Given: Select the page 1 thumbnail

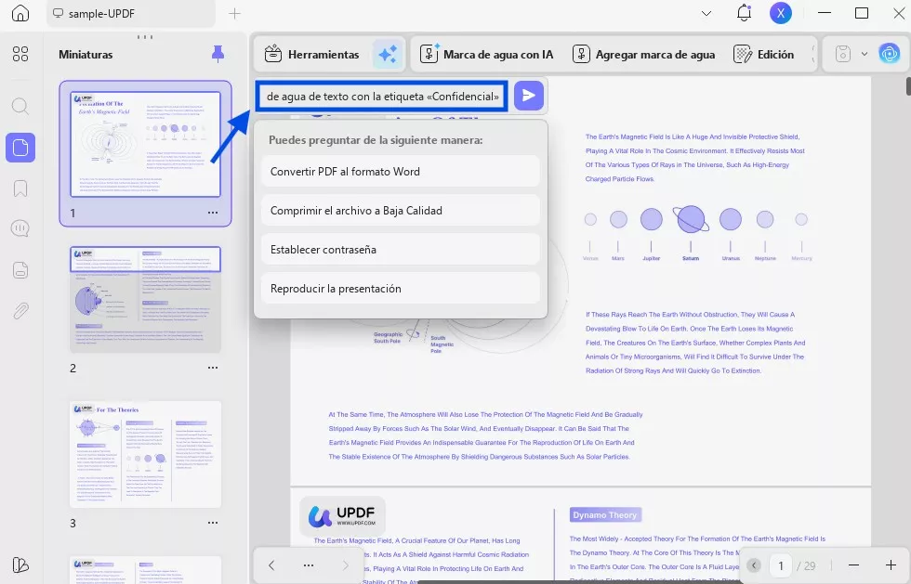Looking at the screenshot, I should [145, 145].
